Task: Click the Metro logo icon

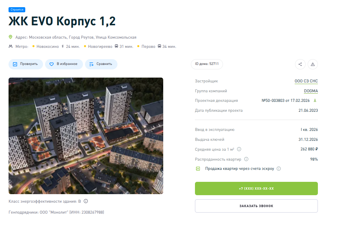Action: [x=11, y=46]
